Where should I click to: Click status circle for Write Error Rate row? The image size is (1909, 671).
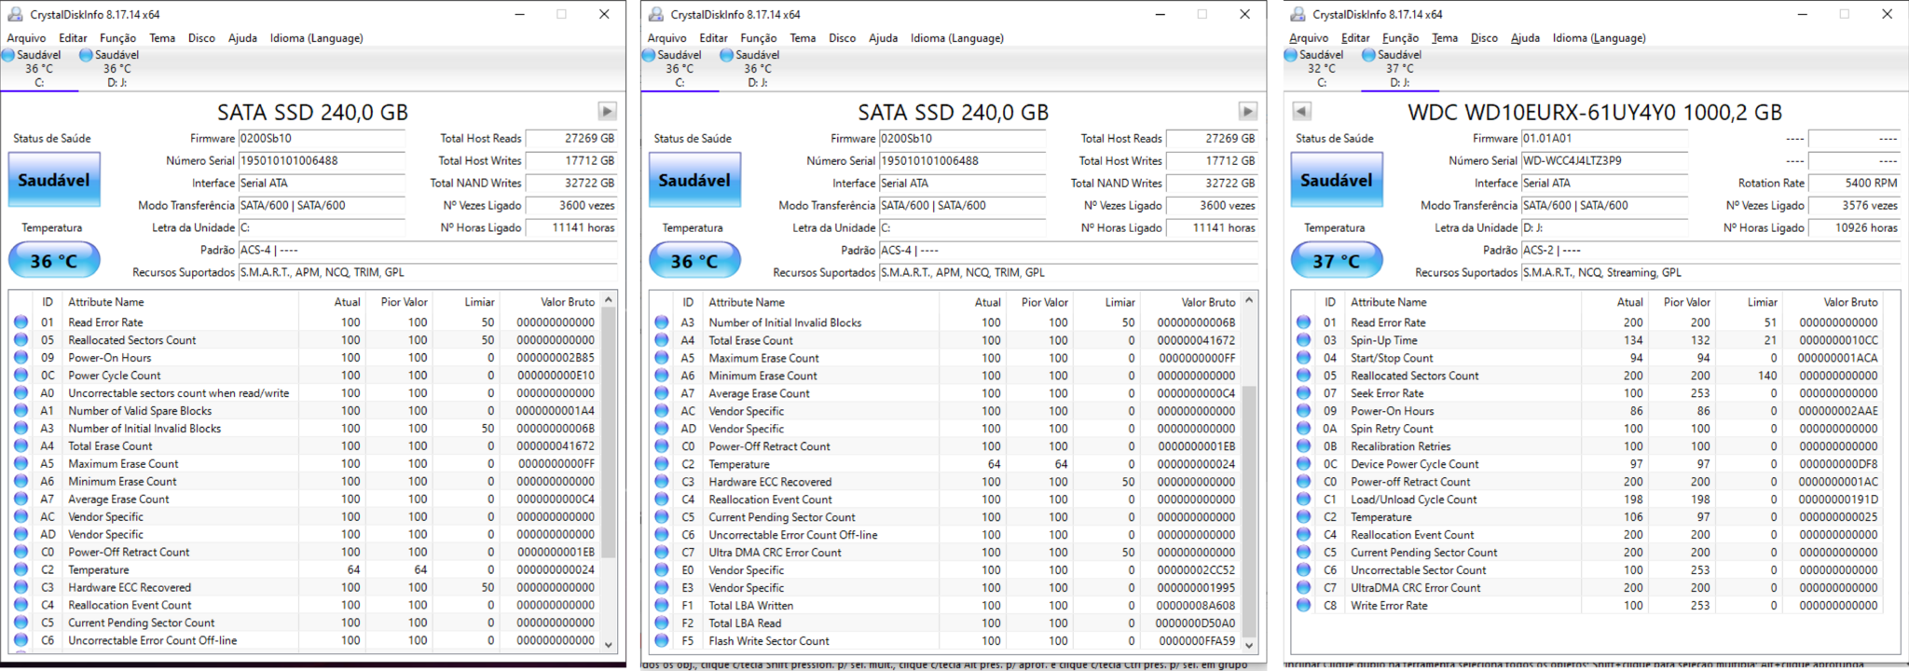click(1304, 606)
